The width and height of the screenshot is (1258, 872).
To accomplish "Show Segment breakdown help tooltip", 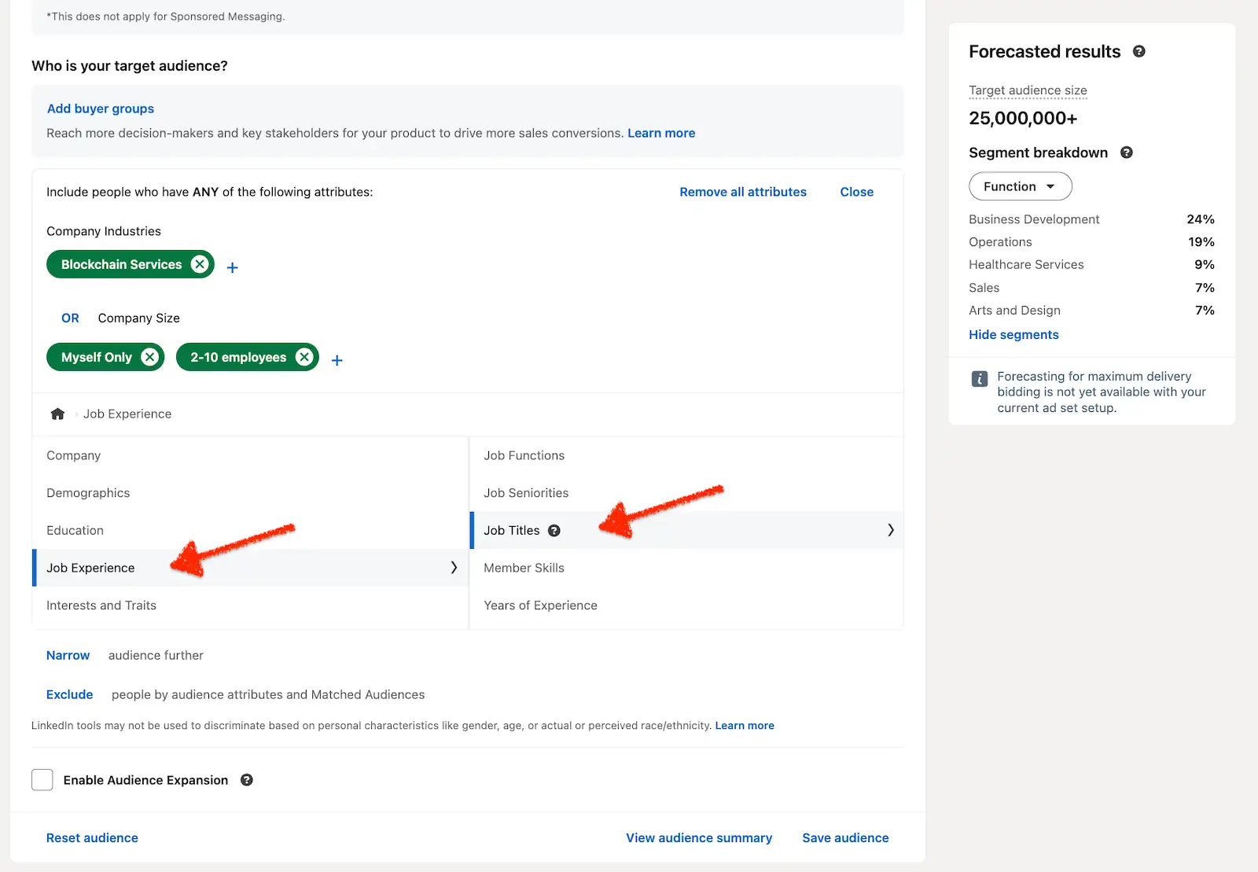I will [1126, 153].
